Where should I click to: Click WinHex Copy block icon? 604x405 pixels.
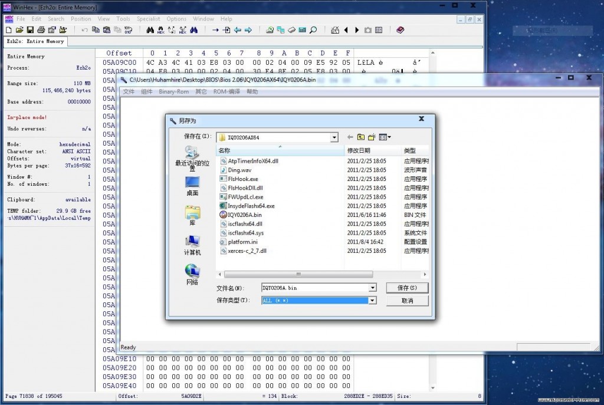point(96,29)
